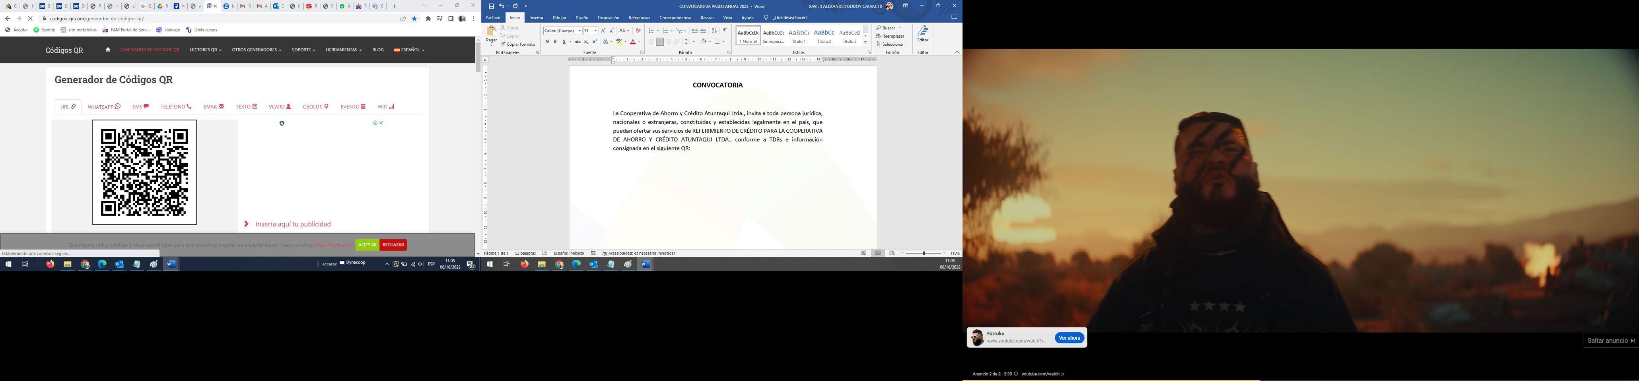Image resolution: width=1639 pixels, height=381 pixels.
Task: Click the generated QR code image
Action: click(x=144, y=172)
